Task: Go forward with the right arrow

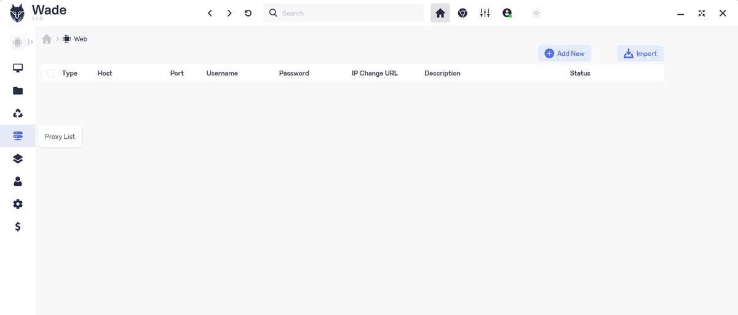Action: tap(229, 13)
